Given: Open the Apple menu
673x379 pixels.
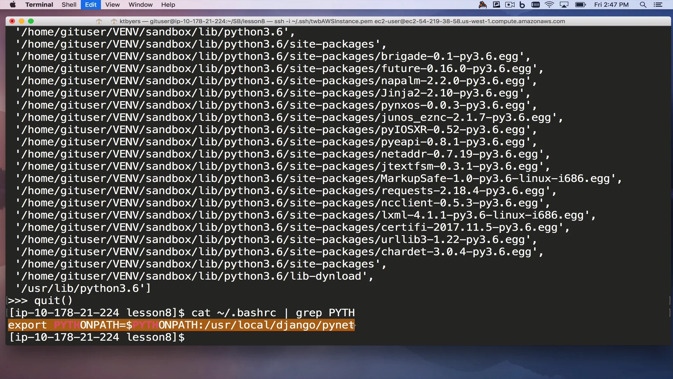Looking at the screenshot, I should (x=13, y=5).
